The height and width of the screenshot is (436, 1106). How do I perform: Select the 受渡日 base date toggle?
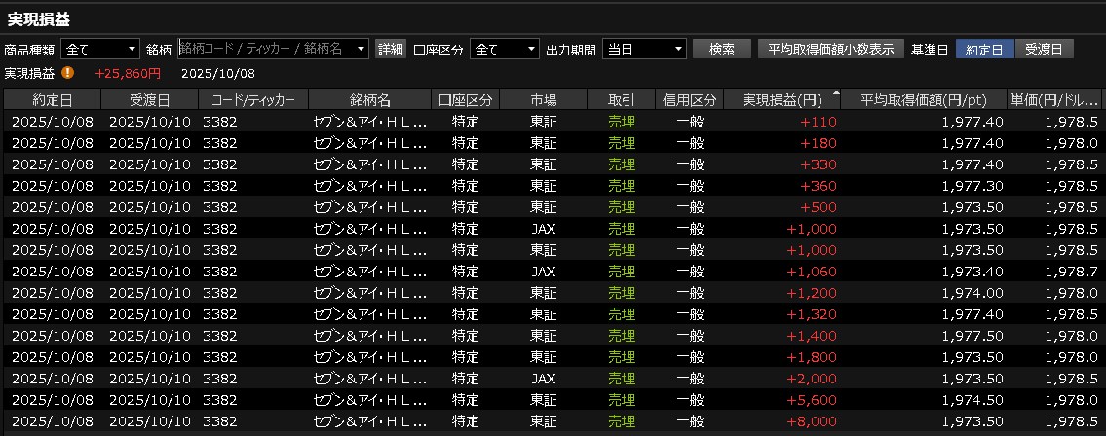pos(1044,49)
